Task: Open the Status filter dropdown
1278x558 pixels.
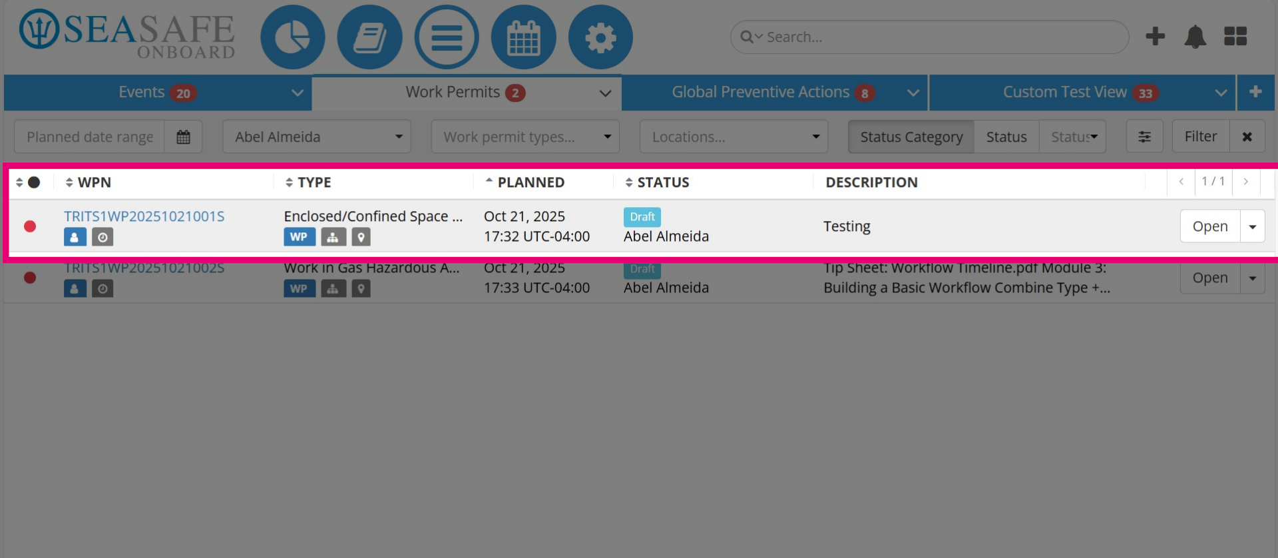Action: (x=1072, y=137)
